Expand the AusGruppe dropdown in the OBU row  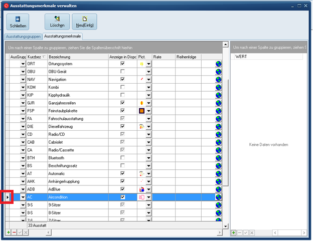[23, 72]
